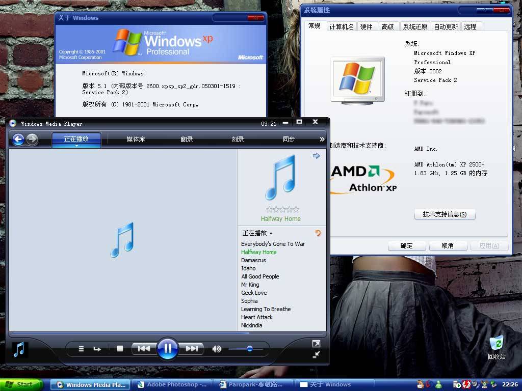Skip to the previous track
The image size is (522, 391).
point(144,348)
